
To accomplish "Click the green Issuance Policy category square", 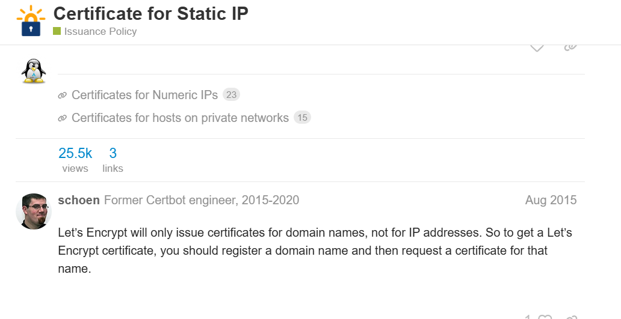I will (57, 31).
